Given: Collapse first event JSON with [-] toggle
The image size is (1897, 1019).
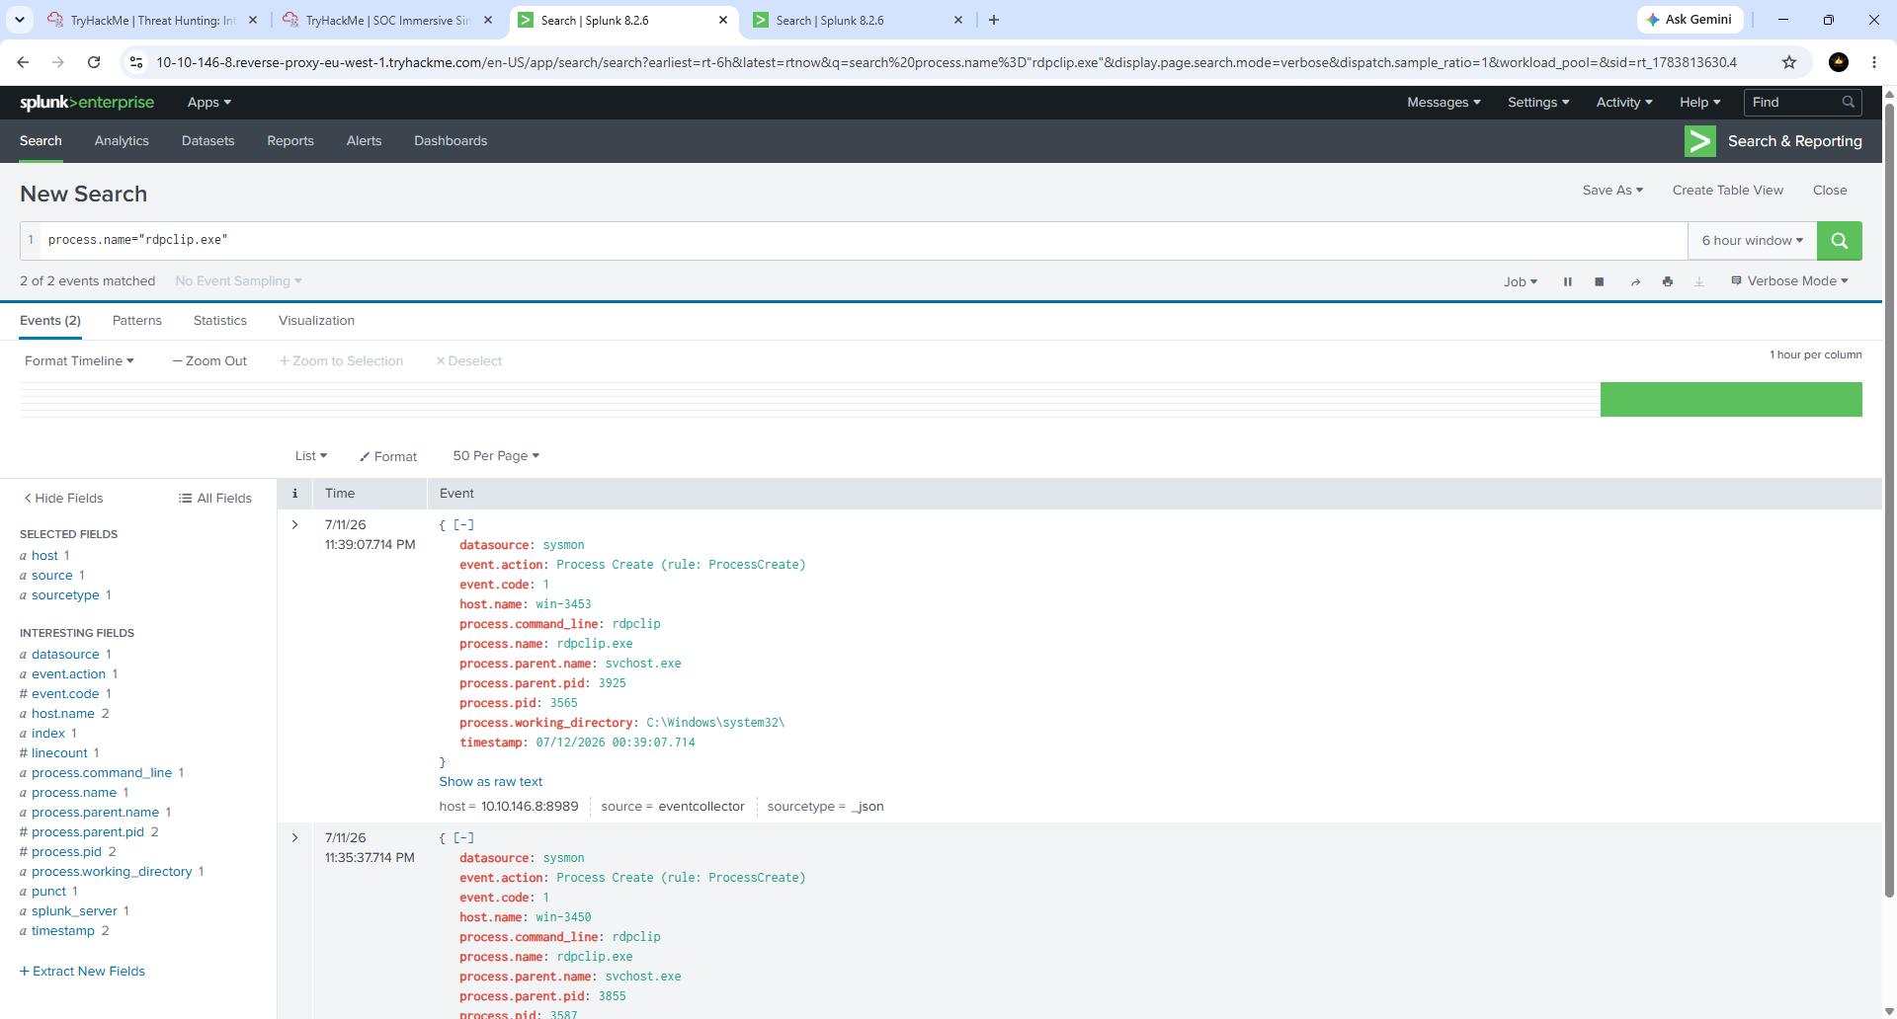Looking at the screenshot, I should point(464,525).
